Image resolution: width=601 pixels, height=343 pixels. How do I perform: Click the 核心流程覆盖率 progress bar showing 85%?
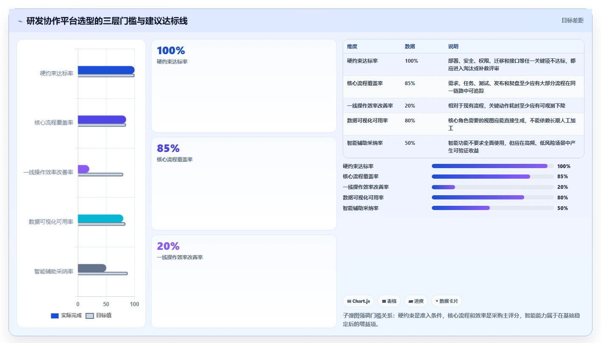point(493,177)
